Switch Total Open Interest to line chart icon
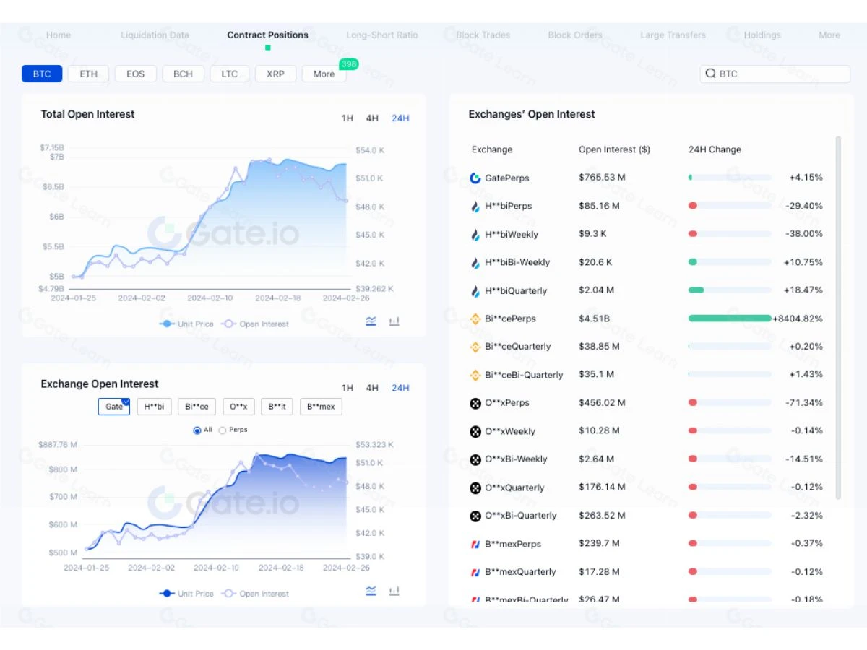 (x=371, y=321)
